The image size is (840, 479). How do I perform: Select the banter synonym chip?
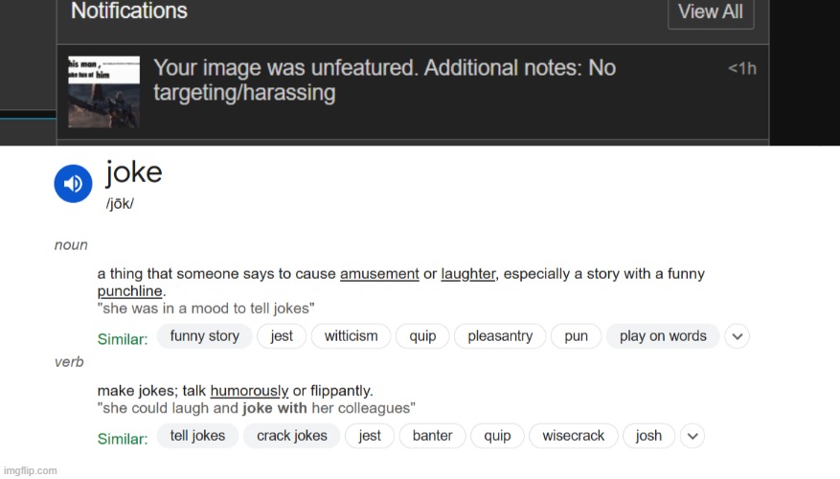pyautogui.click(x=432, y=436)
